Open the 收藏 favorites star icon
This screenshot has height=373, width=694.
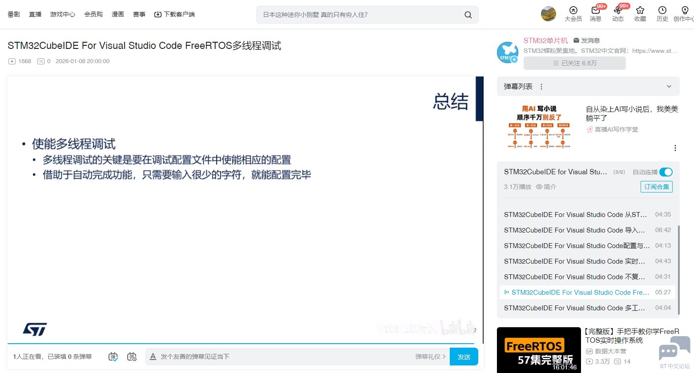tap(640, 11)
